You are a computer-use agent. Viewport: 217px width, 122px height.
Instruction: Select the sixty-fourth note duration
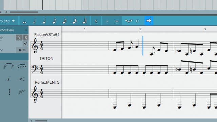pos(85,21)
